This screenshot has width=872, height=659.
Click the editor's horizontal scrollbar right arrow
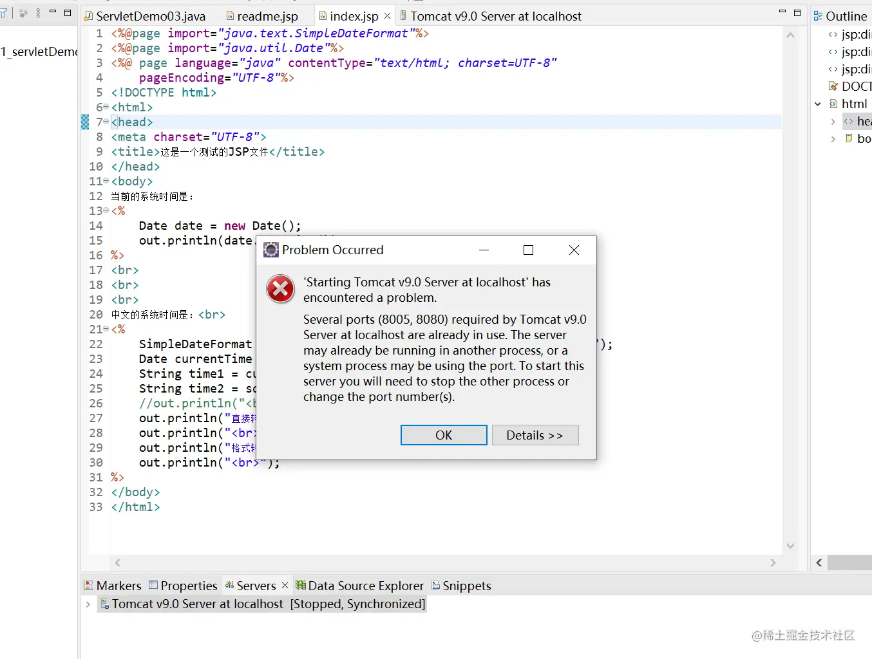[x=773, y=562]
